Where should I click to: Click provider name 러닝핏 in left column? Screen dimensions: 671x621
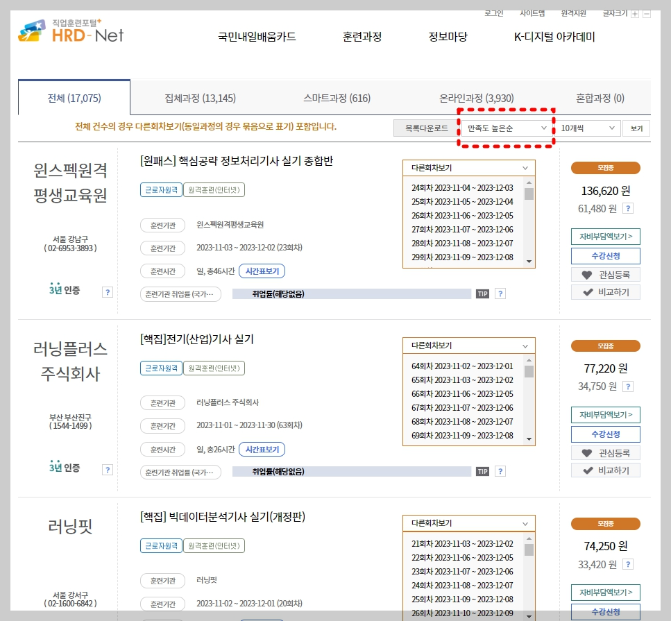[70, 526]
